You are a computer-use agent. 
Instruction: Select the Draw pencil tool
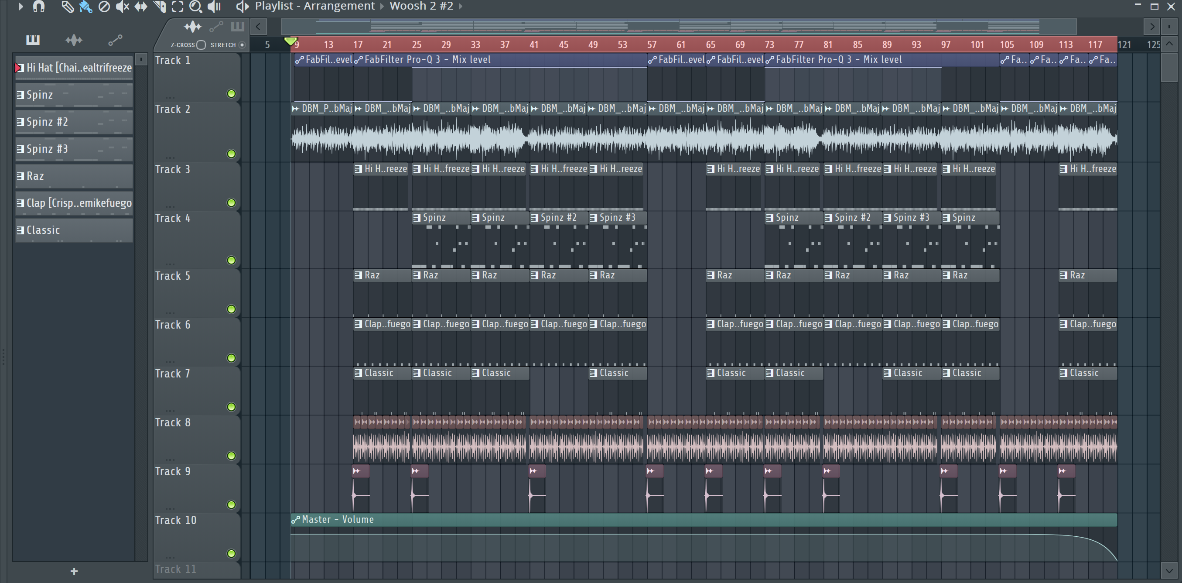68,7
